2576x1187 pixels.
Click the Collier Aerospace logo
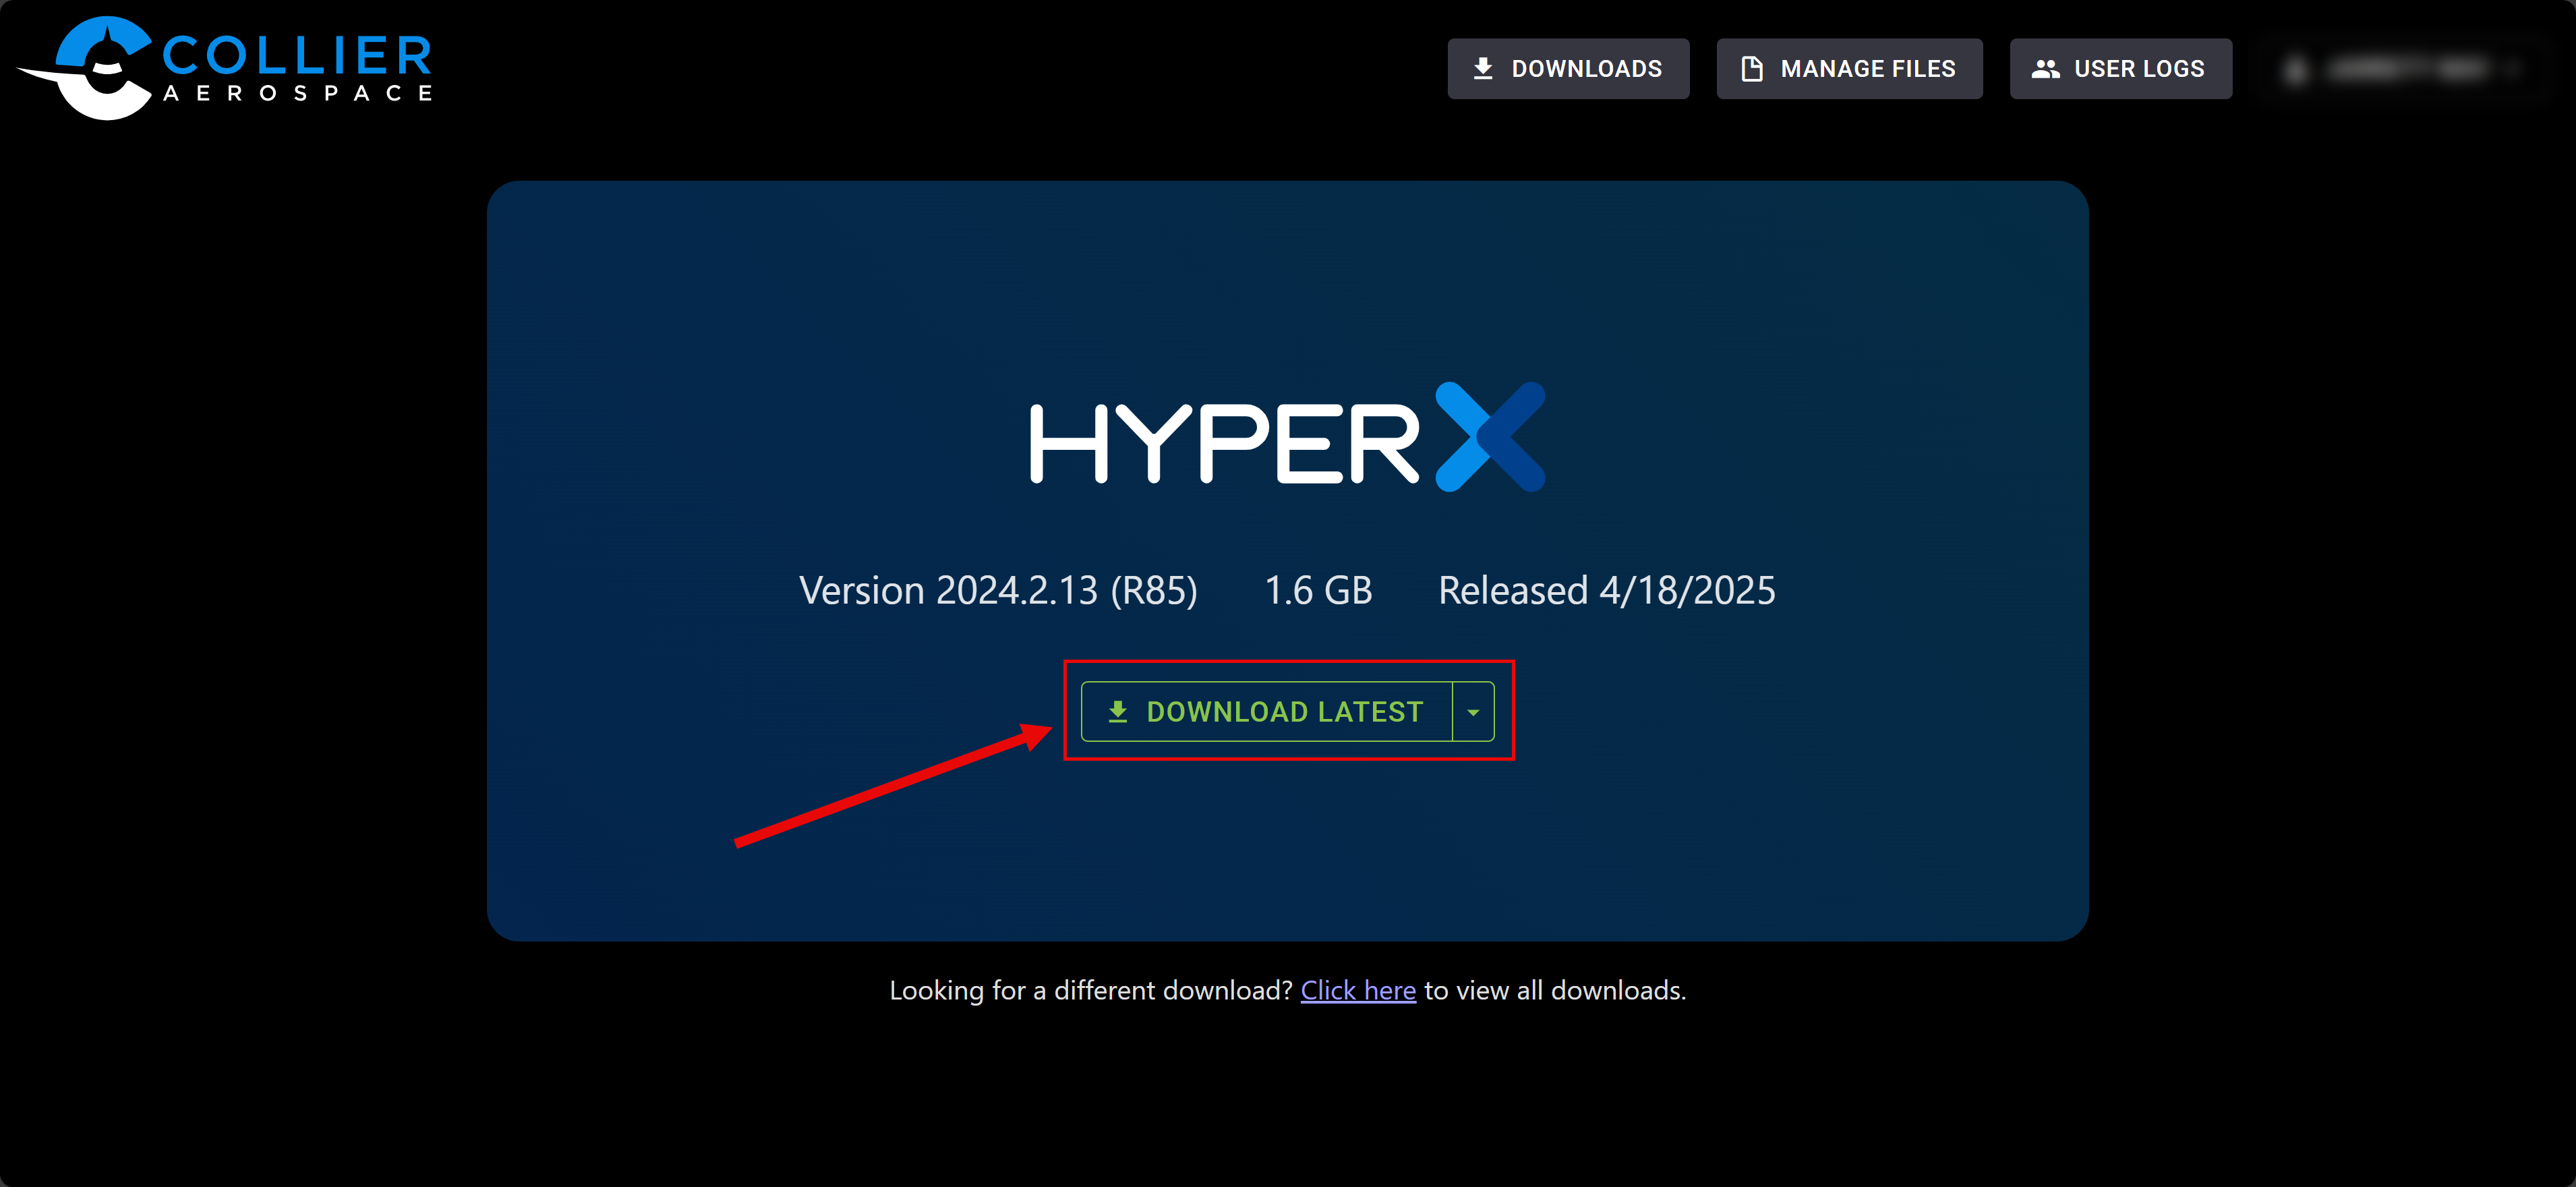225,68
